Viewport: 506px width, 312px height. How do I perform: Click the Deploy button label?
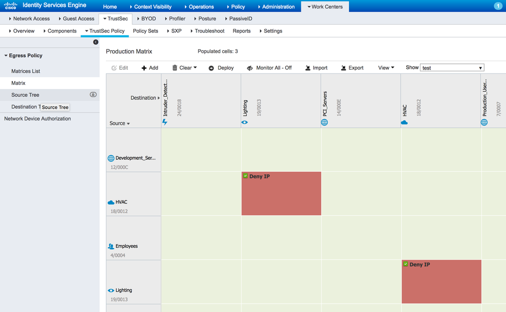225,68
